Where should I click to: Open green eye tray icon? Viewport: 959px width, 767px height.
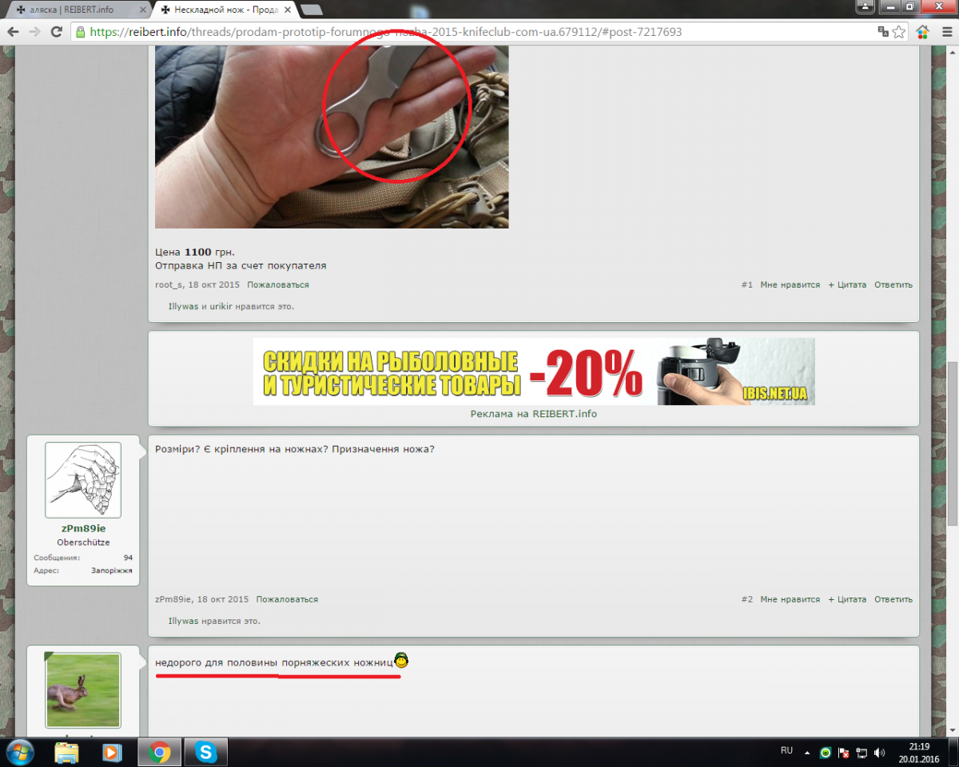(826, 753)
